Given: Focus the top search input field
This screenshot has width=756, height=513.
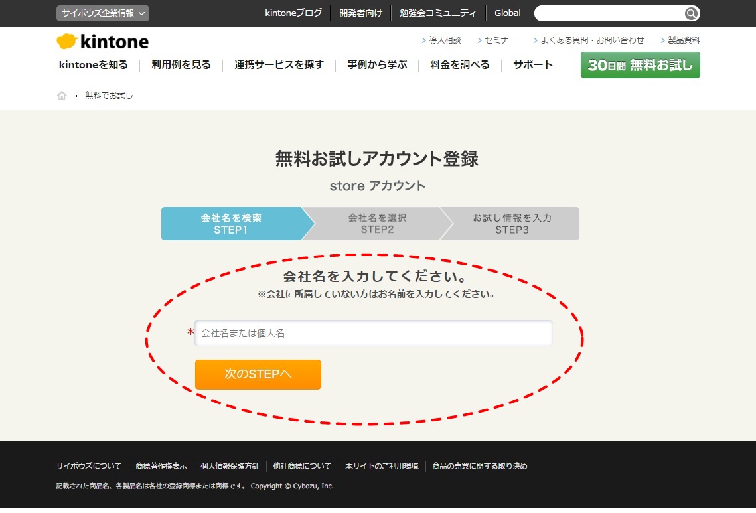Looking at the screenshot, I should click(609, 13).
